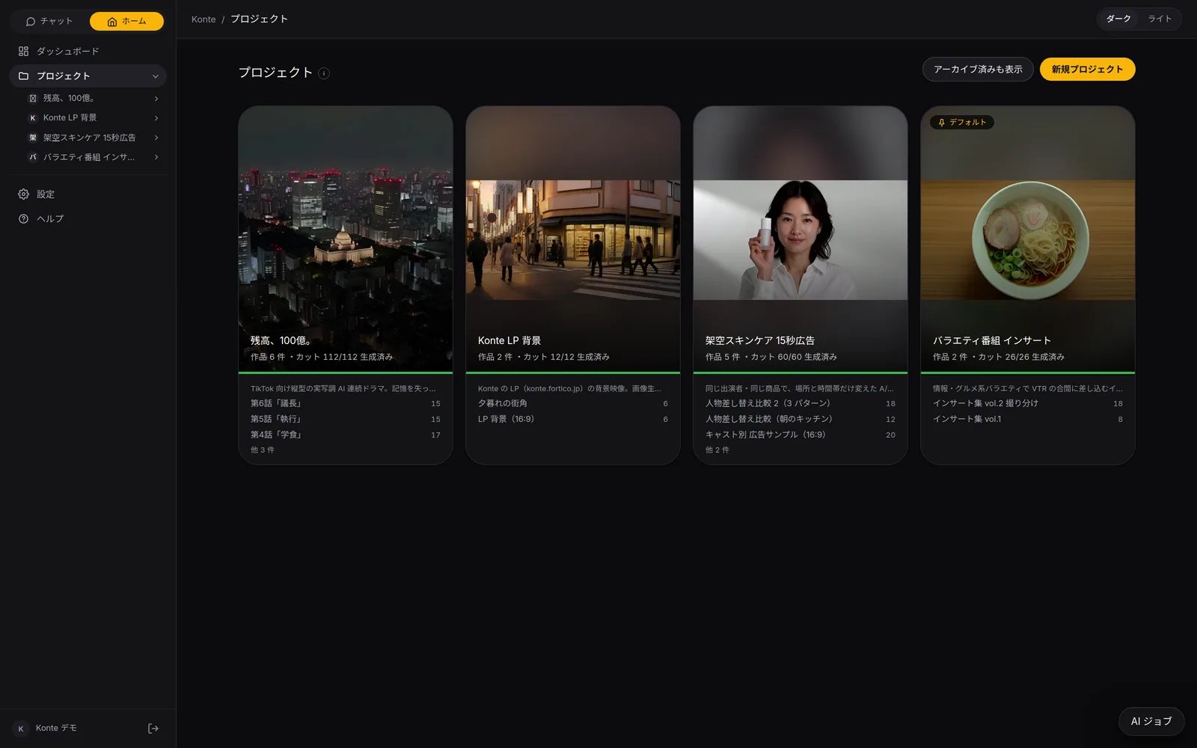The image size is (1197, 748).
Task: Click the K avatar icon of Konte LP 背景
Action: pos(33,117)
